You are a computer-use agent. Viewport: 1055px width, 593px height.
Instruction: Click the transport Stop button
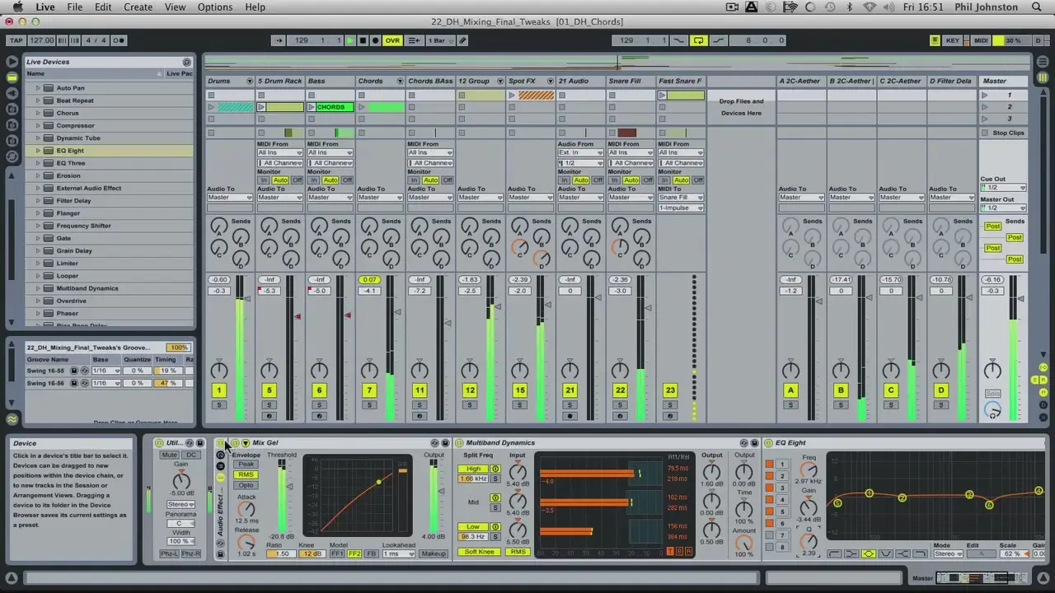(363, 40)
